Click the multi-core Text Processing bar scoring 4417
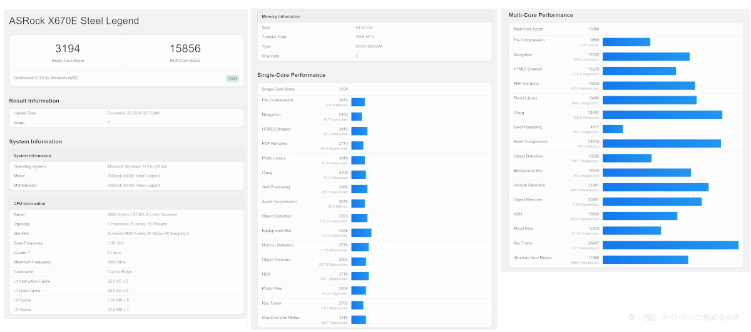 click(613, 129)
